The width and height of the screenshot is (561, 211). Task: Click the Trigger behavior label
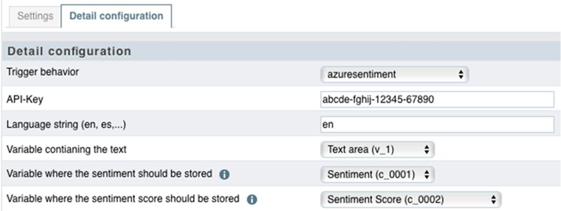tap(43, 72)
